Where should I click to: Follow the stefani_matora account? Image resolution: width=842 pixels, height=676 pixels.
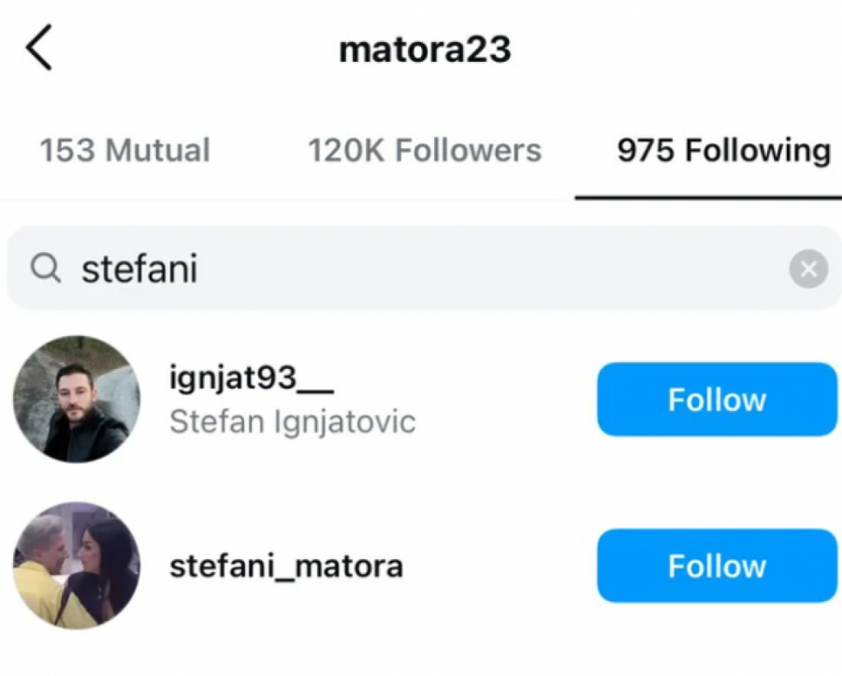coord(717,566)
